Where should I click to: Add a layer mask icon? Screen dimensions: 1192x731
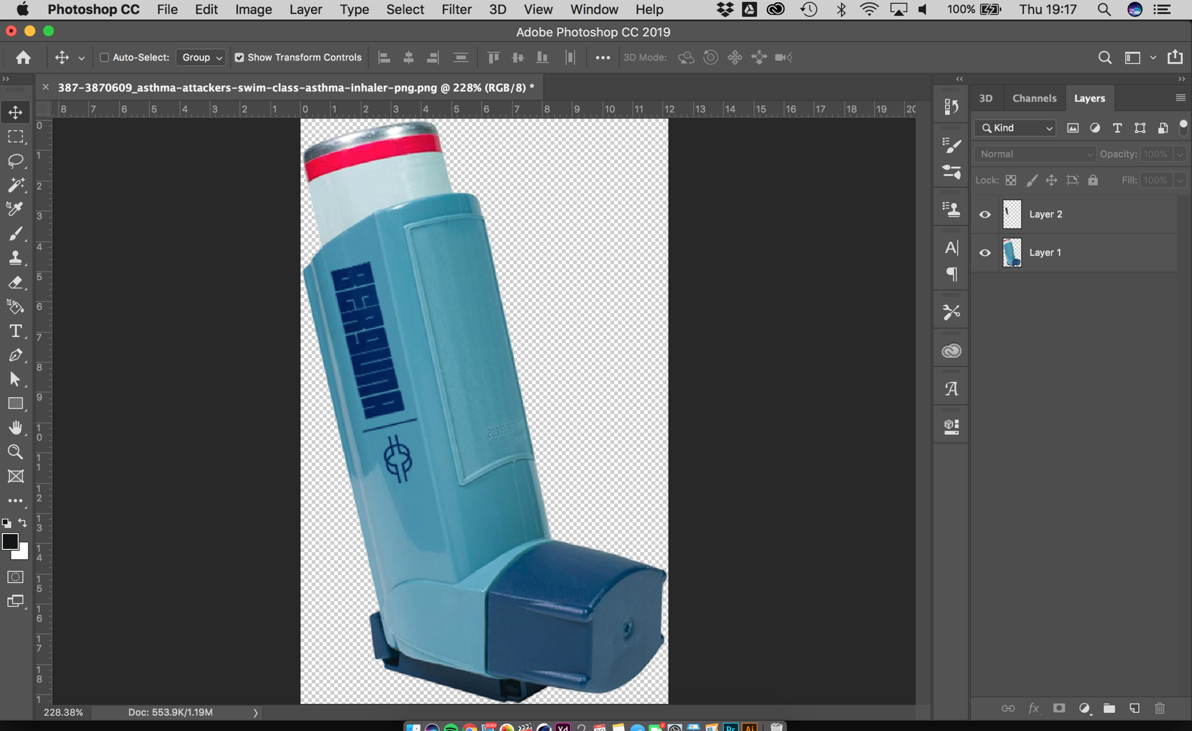[x=1059, y=708]
